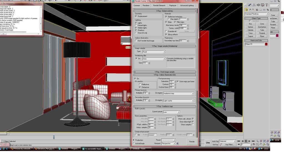Screen dimensions: 284x160
Task: Click the Toggle Key Mode key icon
Action: [x=208, y=142]
